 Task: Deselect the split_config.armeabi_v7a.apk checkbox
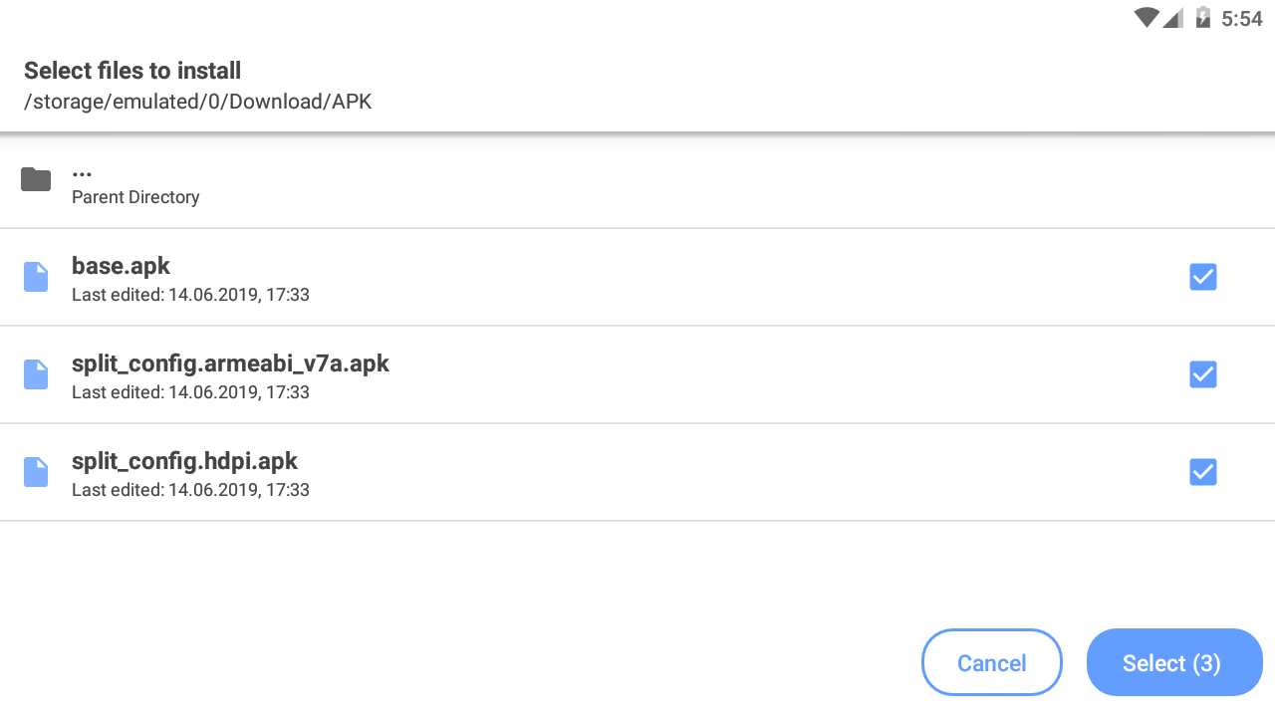(1203, 374)
